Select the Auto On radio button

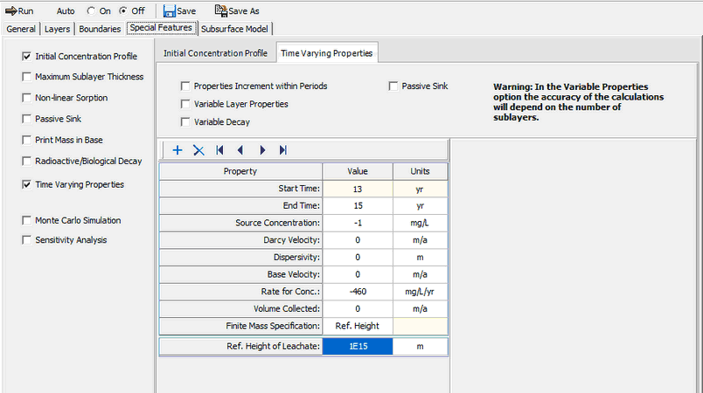[92, 10]
